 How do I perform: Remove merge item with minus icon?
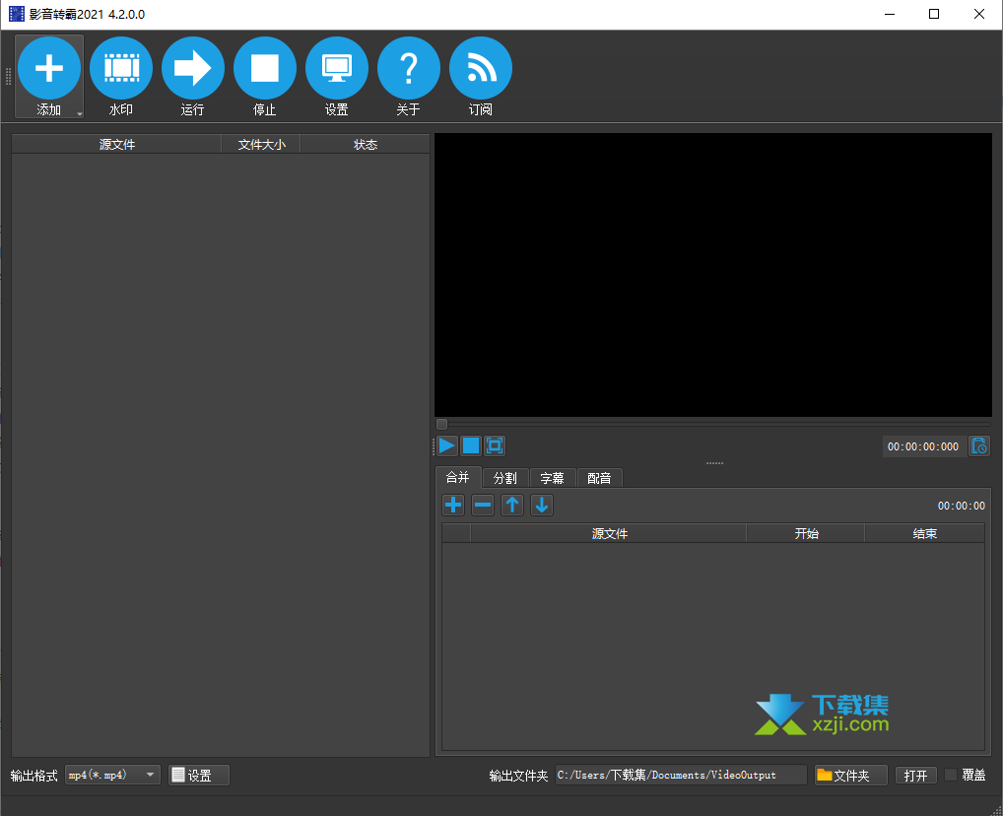(x=483, y=505)
